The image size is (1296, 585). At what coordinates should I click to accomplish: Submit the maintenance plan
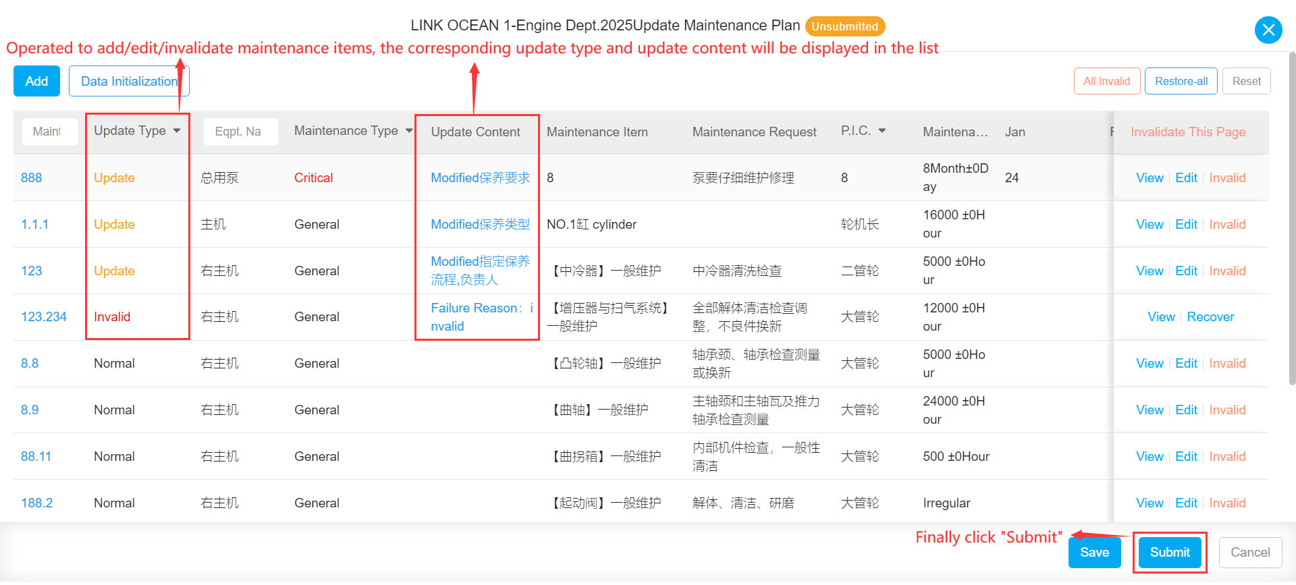(x=1170, y=553)
